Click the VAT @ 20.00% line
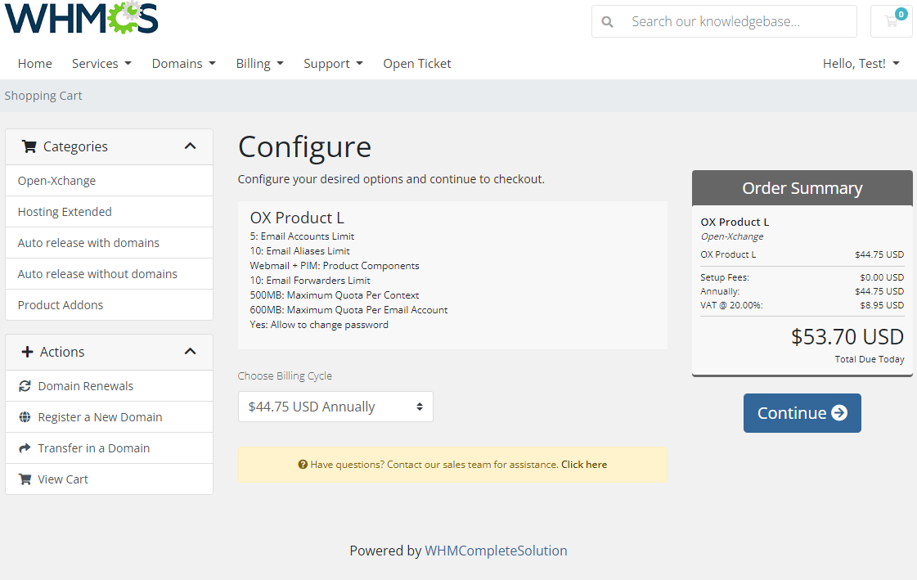 click(802, 305)
